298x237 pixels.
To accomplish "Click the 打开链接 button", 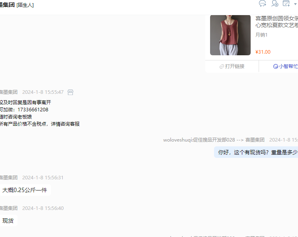I will pyautogui.click(x=232, y=66).
